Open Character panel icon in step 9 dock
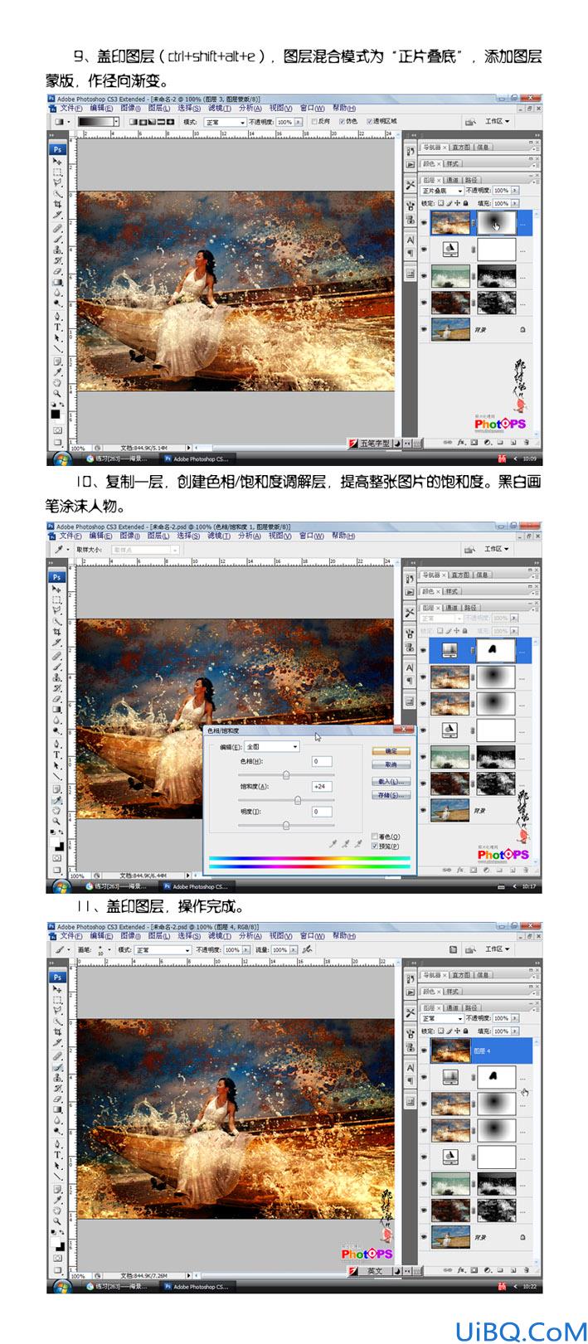588x1344 pixels. coord(411,240)
